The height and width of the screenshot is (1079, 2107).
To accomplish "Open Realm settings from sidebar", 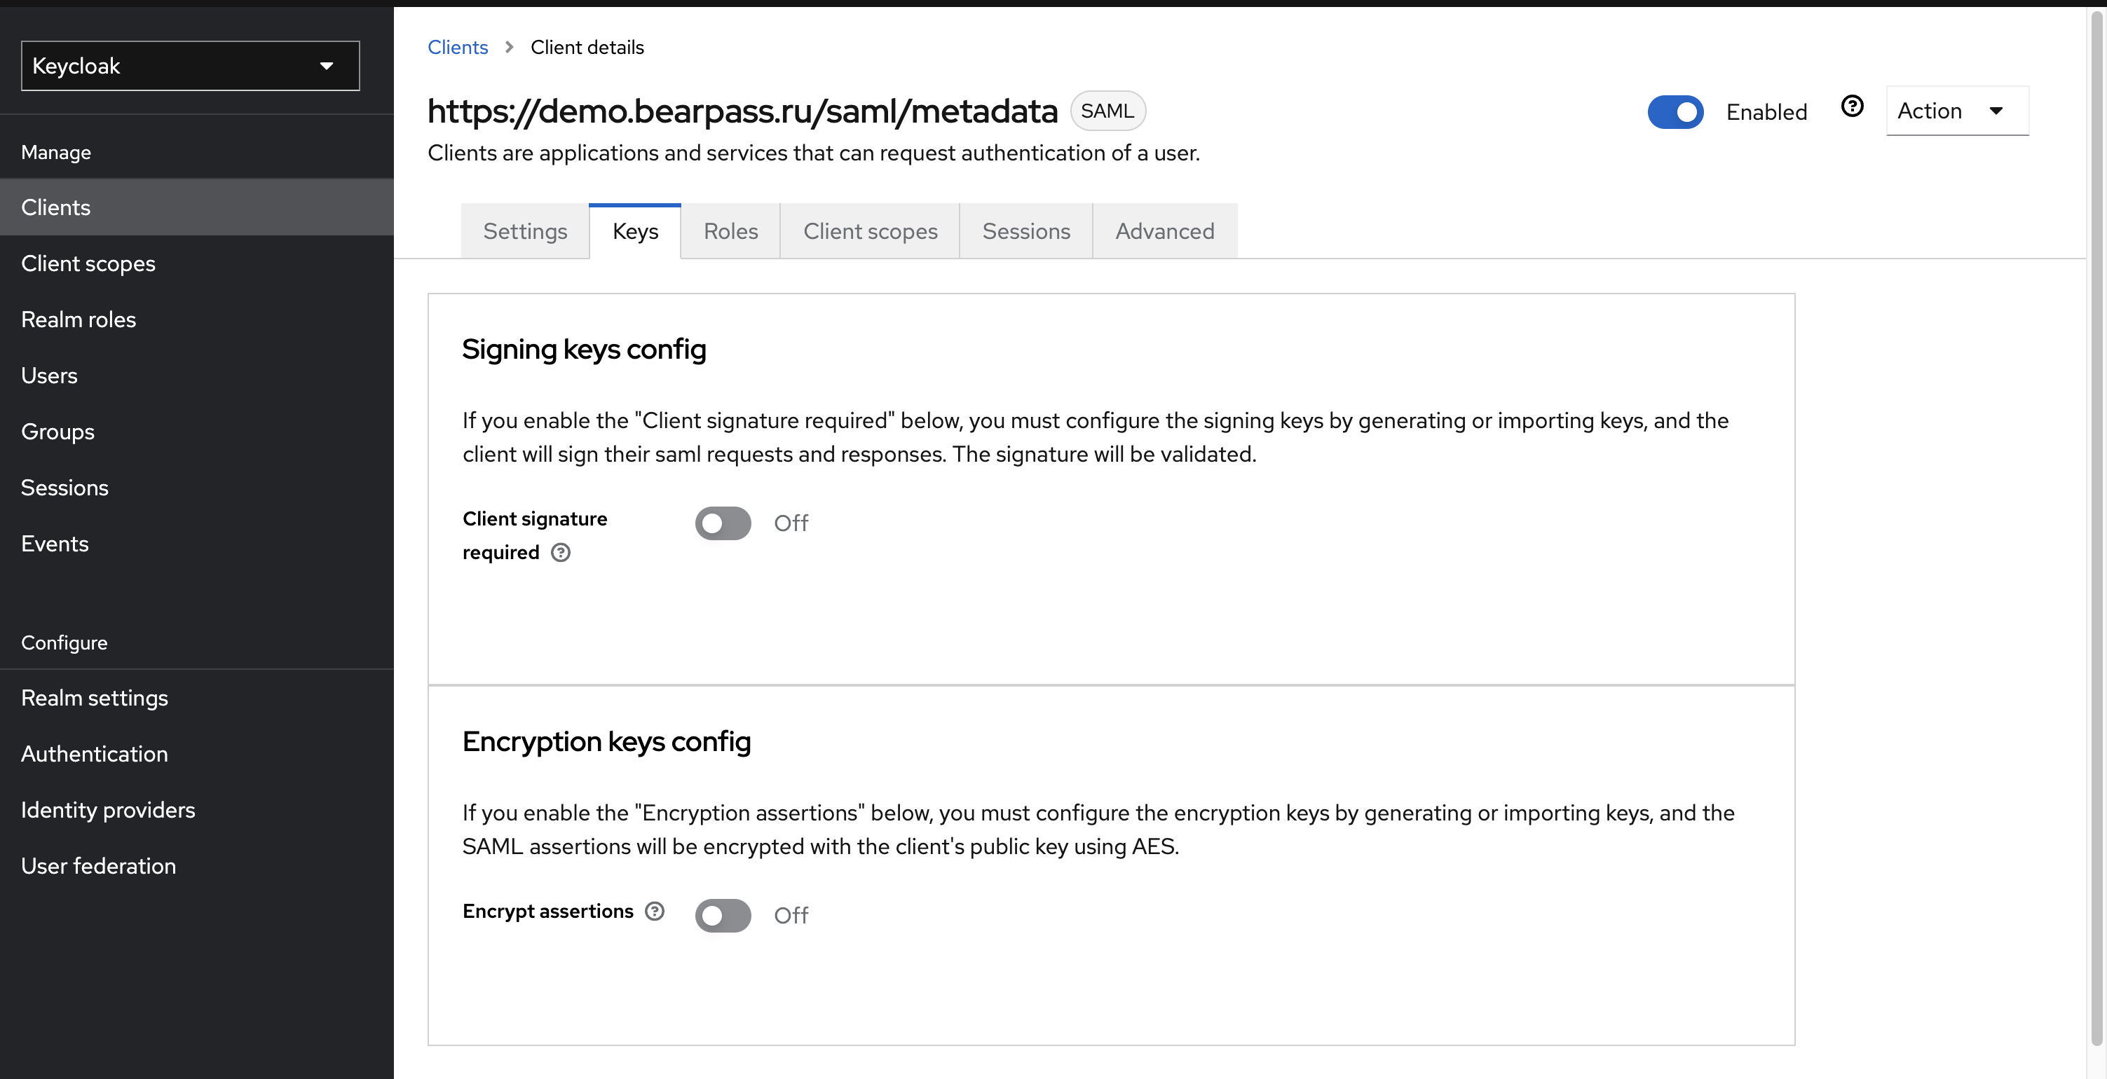I will click(x=94, y=698).
